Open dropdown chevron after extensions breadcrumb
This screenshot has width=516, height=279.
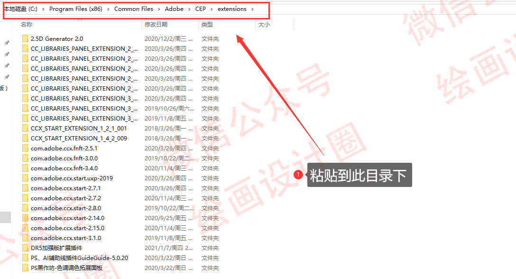point(252,9)
